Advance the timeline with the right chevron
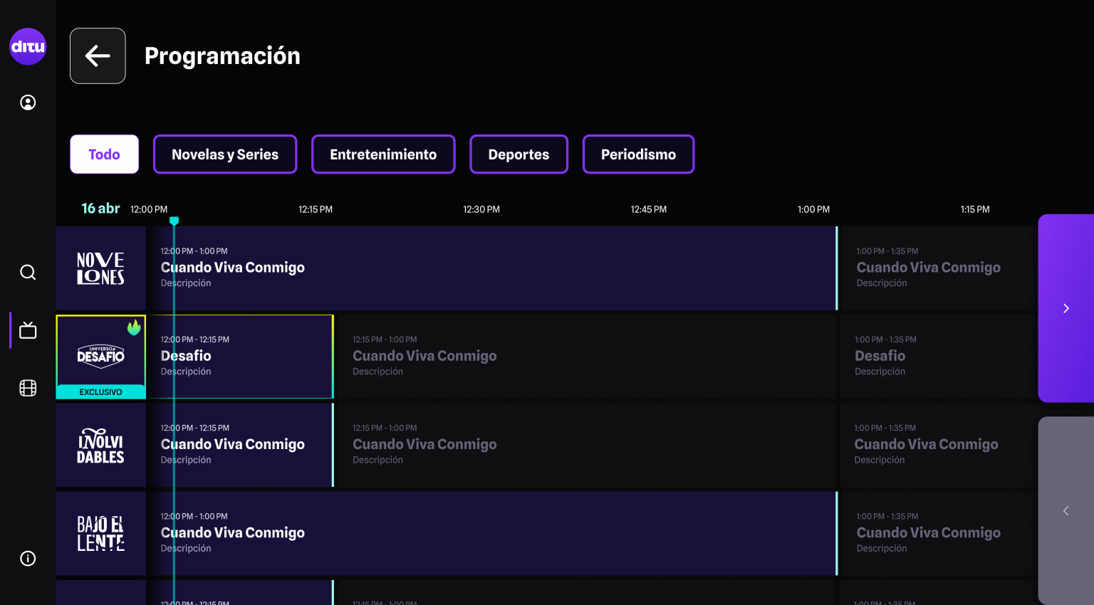Viewport: 1094px width, 605px height. [1066, 308]
